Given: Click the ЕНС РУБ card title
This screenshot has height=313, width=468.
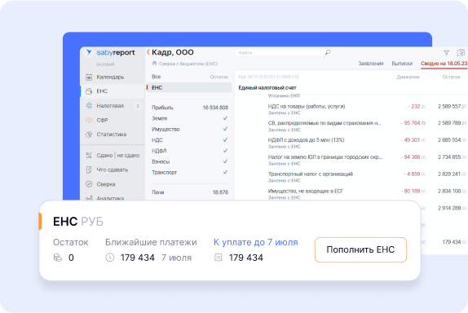Looking at the screenshot, I should (x=78, y=222).
